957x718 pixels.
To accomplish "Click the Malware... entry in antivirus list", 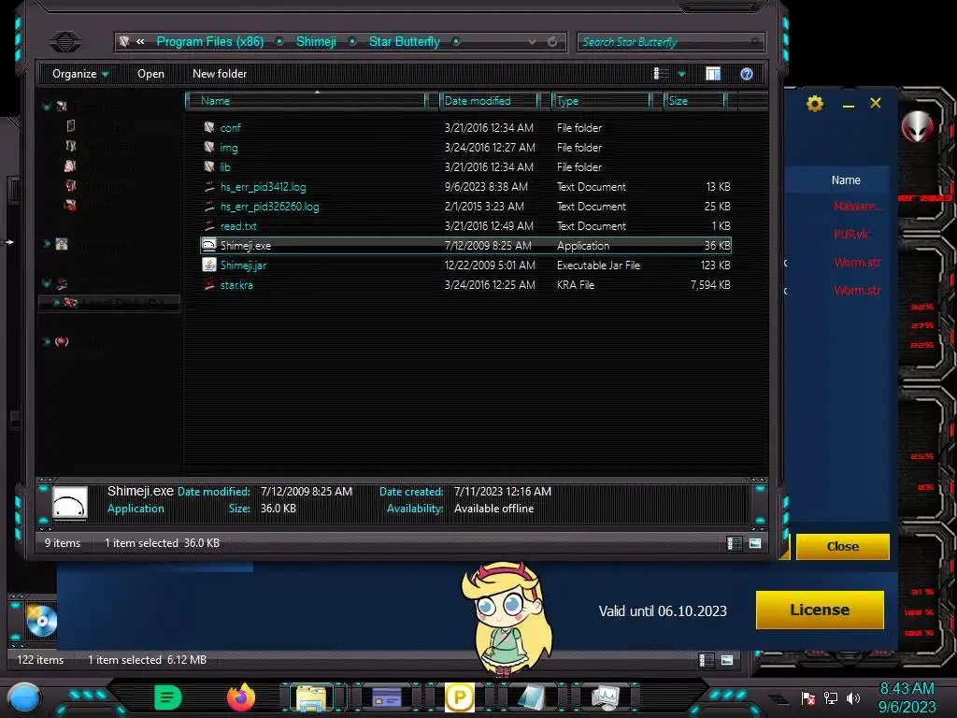I will [x=858, y=207].
